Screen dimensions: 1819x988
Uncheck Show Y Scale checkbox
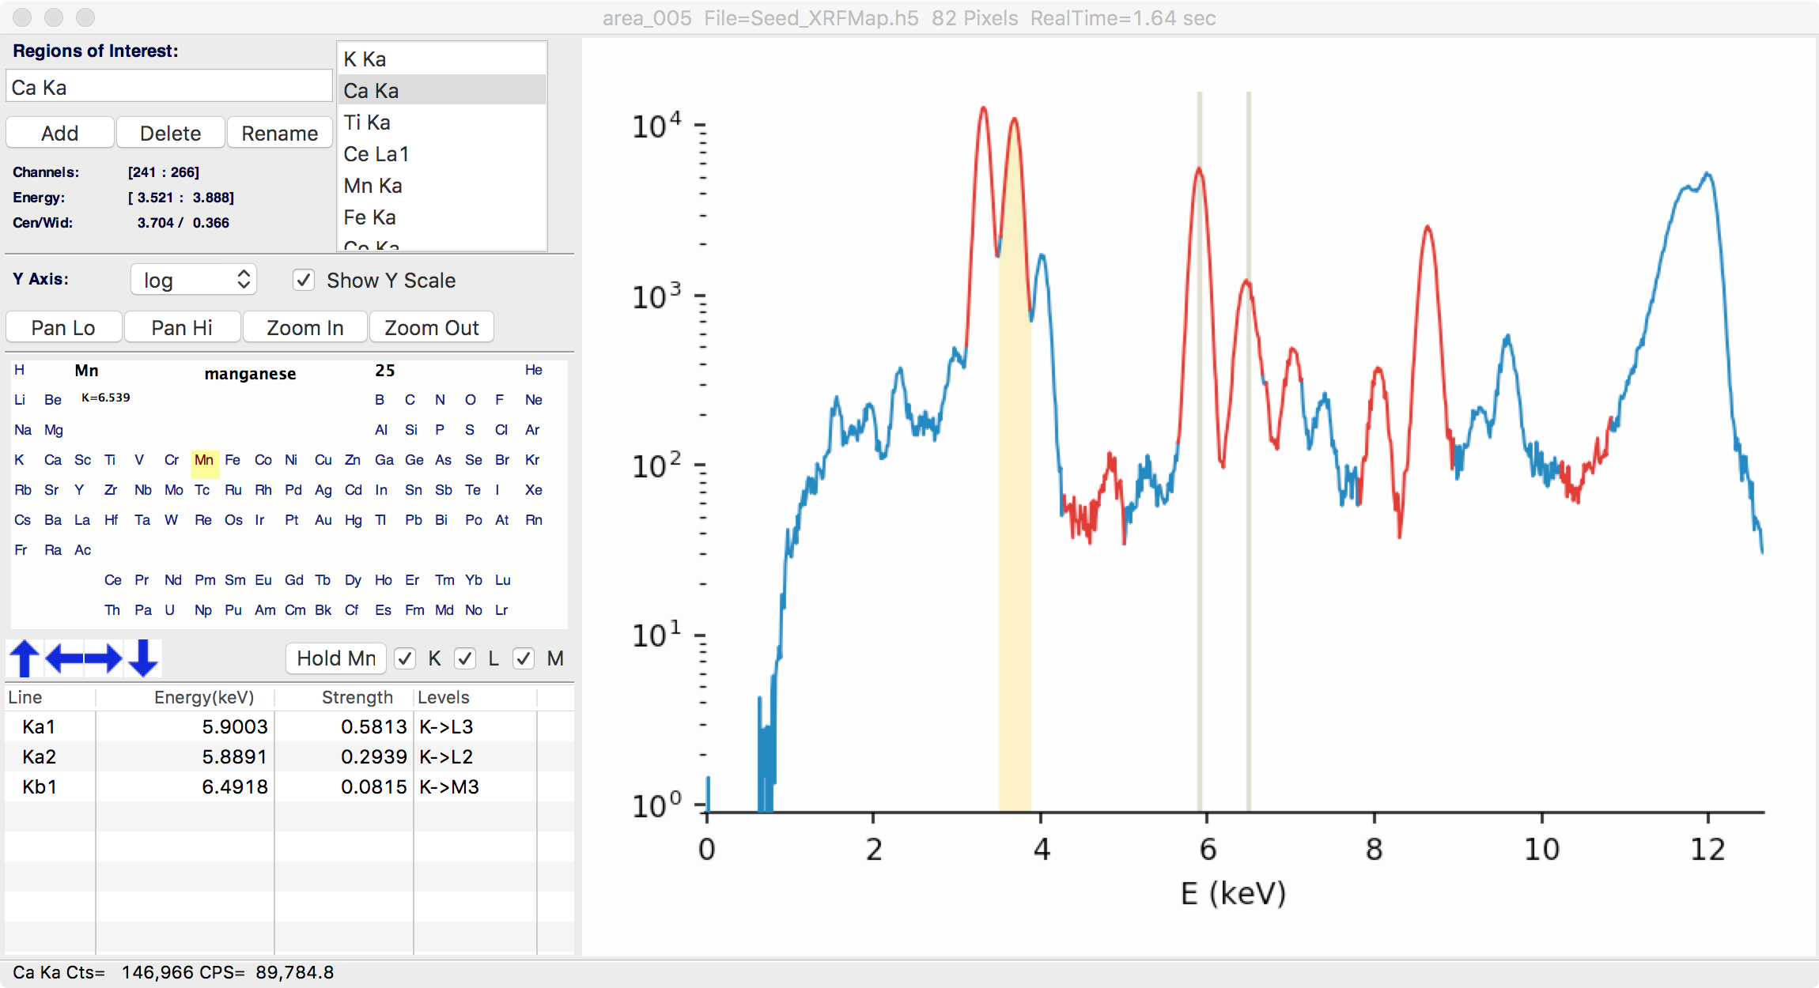point(304,281)
